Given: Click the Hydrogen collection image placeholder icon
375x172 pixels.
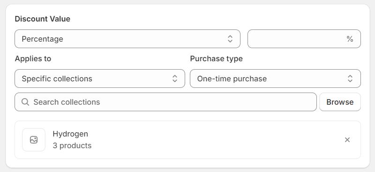Looking at the screenshot, I should 34,140.
